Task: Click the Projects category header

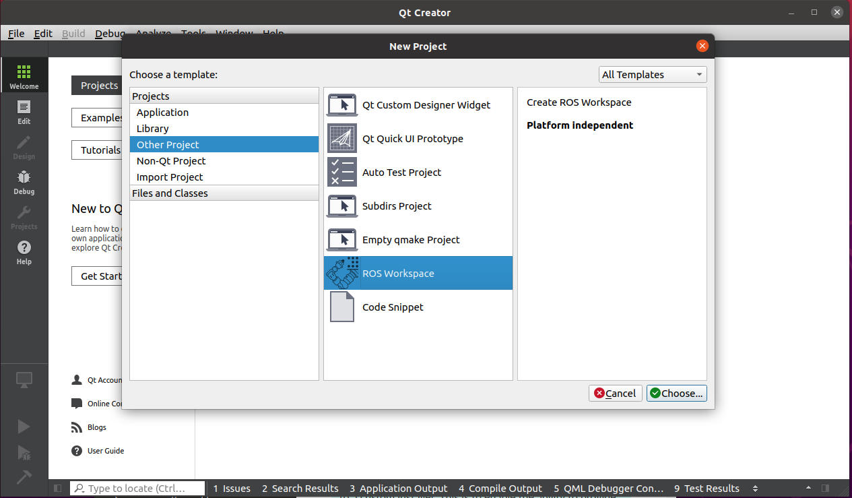Action: coord(224,96)
